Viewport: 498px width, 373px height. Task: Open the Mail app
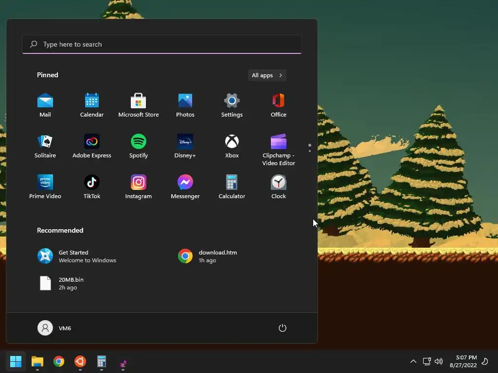(45, 105)
